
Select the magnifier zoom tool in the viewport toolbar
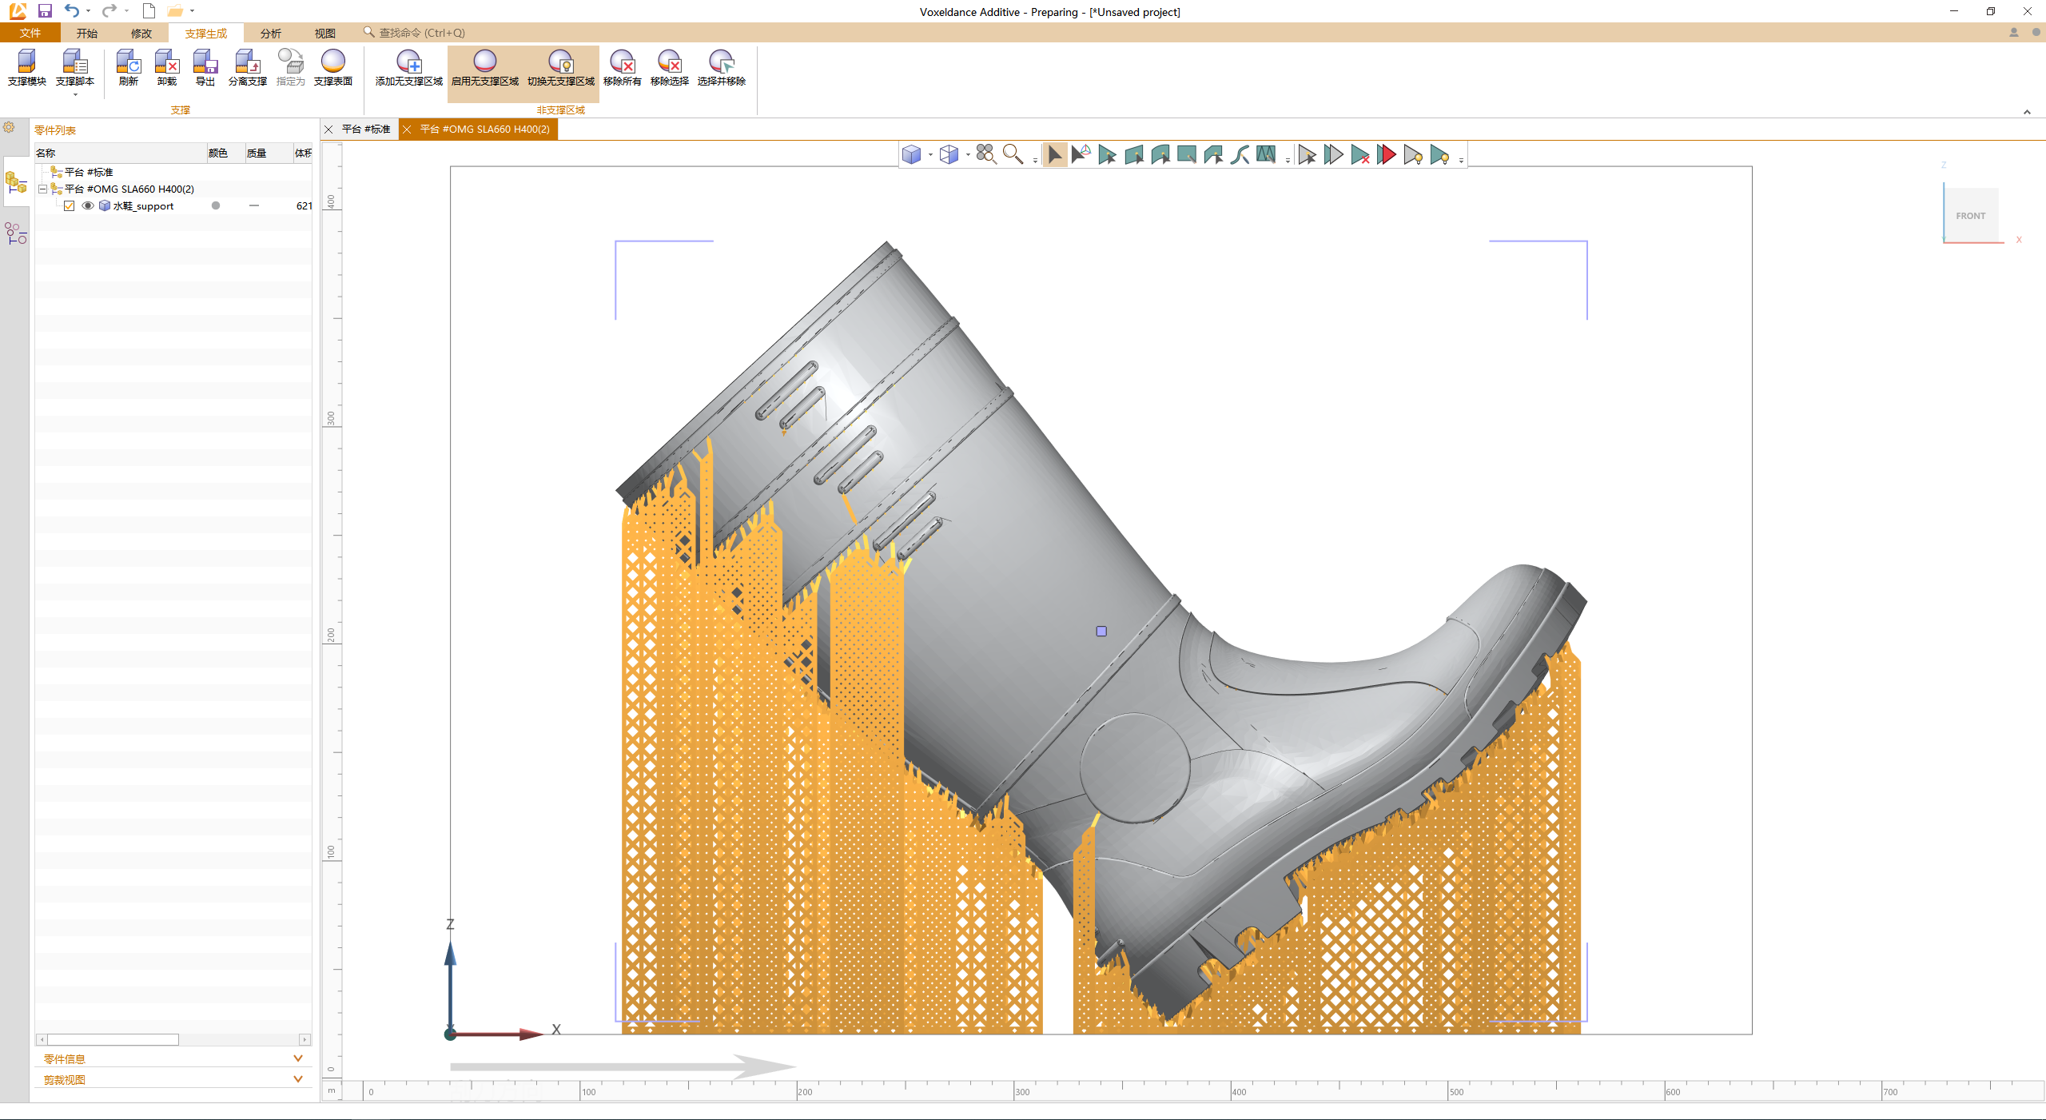tap(1013, 154)
